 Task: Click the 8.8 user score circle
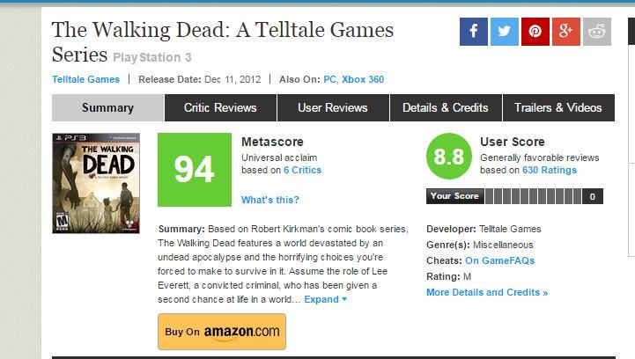[448, 158]
